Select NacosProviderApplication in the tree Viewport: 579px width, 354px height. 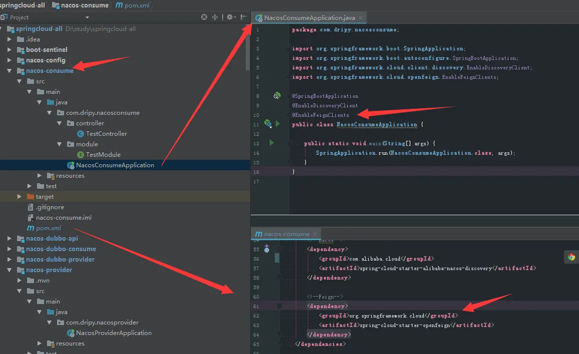(114, 333)
